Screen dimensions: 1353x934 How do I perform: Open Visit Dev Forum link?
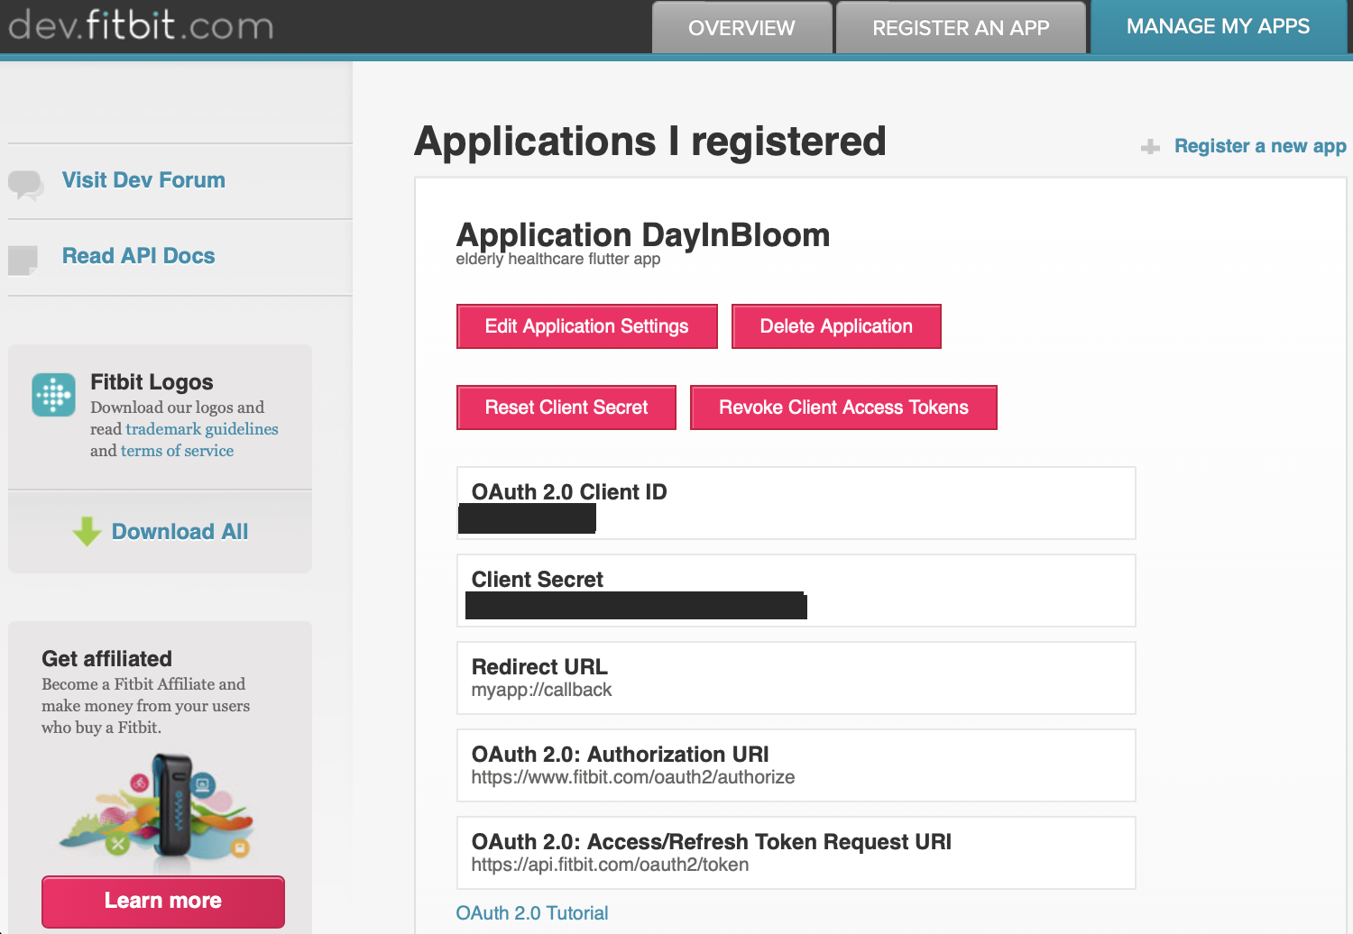pos(143,180)
